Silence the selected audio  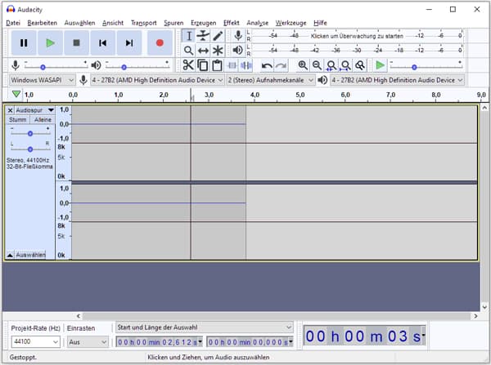tap(246, 65)
